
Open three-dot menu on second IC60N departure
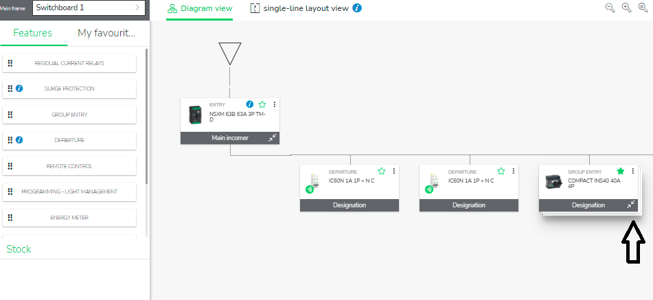coord(514,171)
